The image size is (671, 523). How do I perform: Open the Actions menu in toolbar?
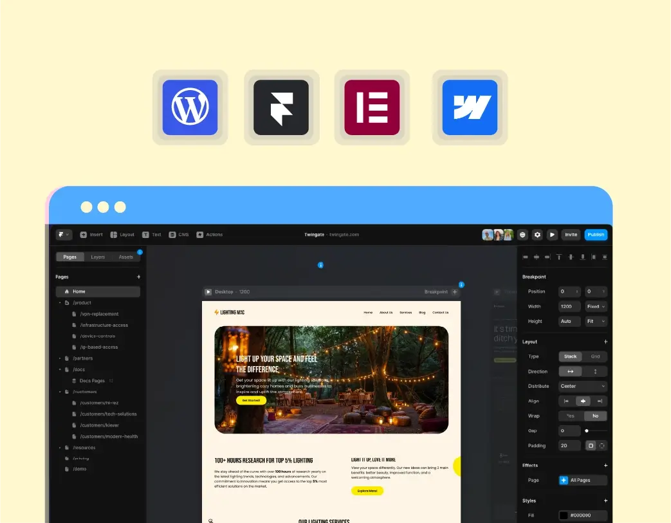pyautogui.click(x=210, y=235)
